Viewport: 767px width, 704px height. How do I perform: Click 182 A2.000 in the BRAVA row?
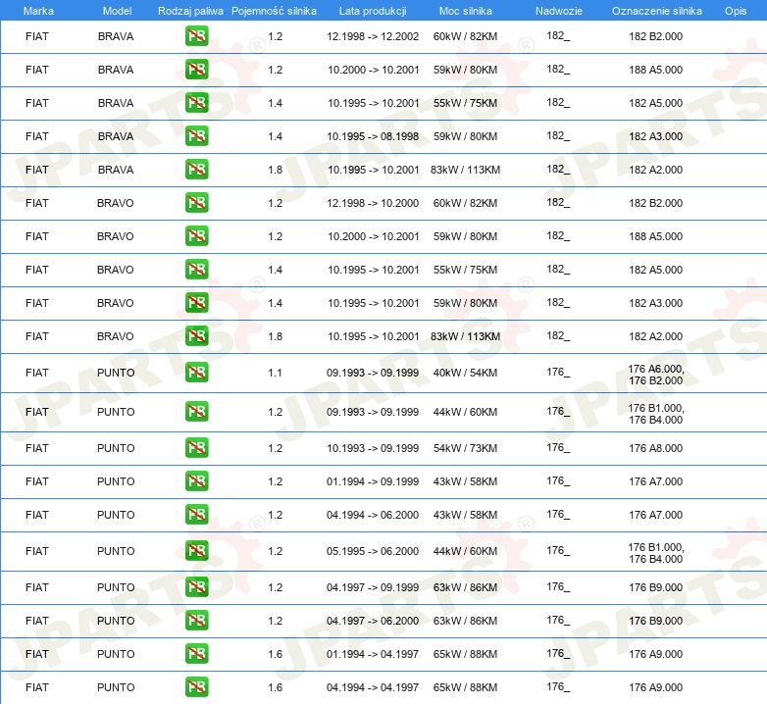(x=655, y=170)
